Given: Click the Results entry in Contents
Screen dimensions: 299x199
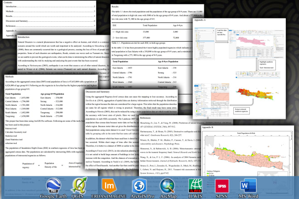Looking at the screenshot, I should pos(50,16).
